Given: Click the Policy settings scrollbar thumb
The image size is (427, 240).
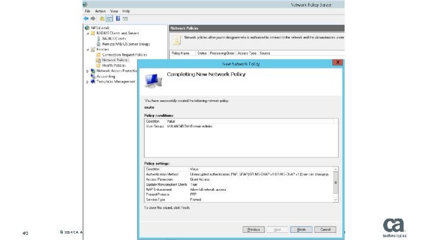Looking at the screenshot, I should click(336, 183).
